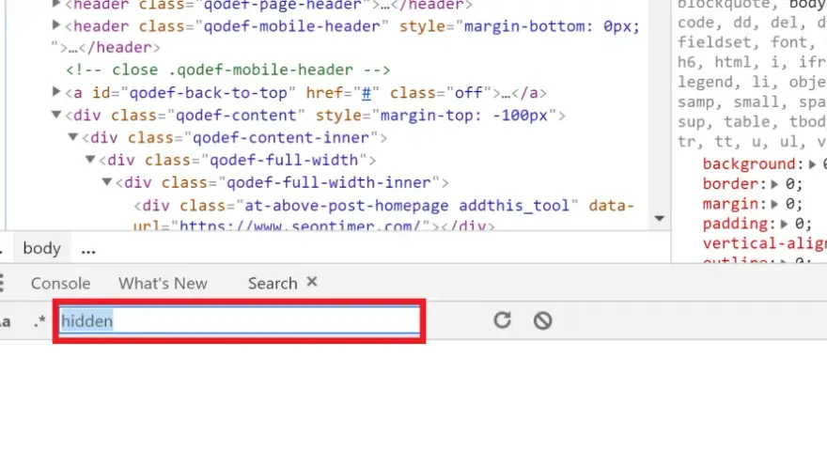Switch to the Console drawer tab
Viewport: 827px width, 451px height.
pyautogui.click(x=61, y=283)
